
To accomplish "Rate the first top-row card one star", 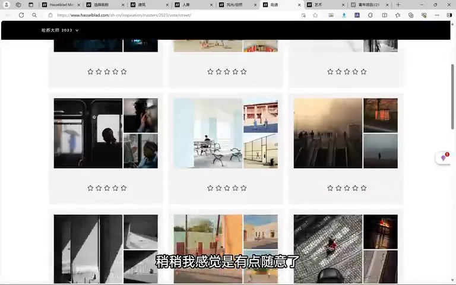I will 90,71.
